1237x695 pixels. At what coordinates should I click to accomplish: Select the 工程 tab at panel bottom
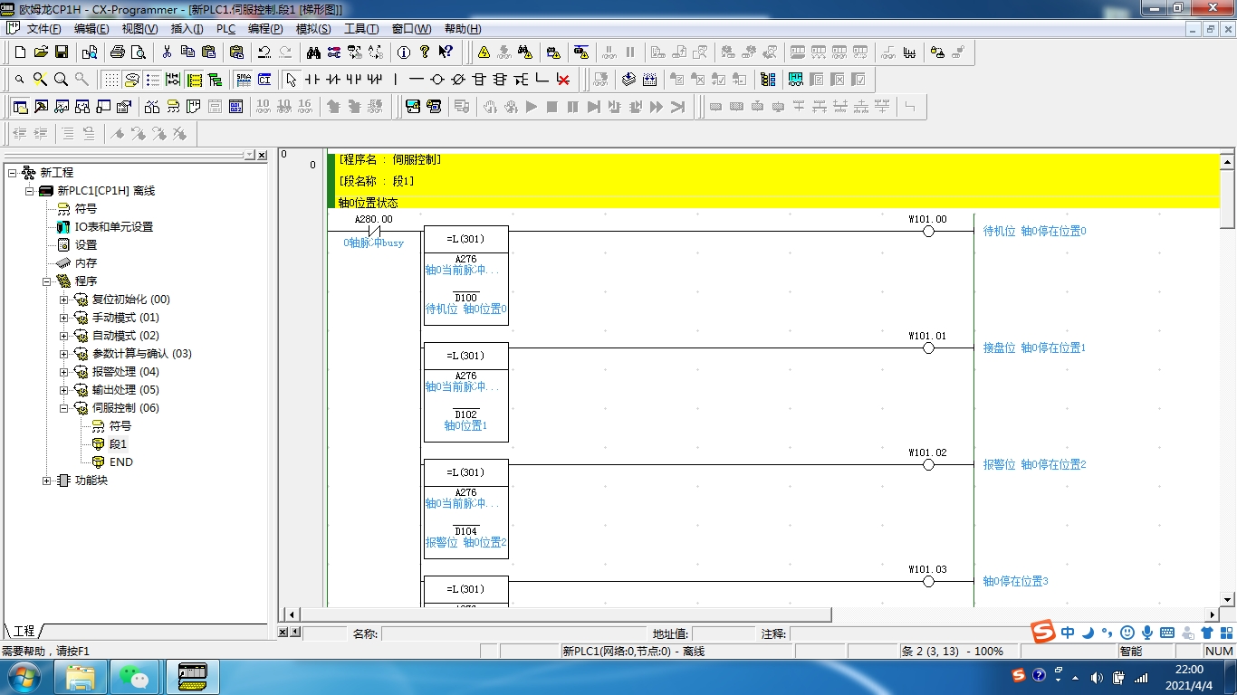coord(24,631)
